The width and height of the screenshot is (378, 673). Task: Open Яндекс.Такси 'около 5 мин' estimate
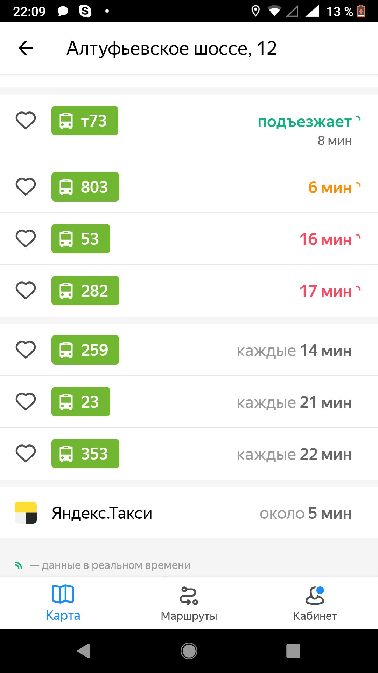pyautogui.click(x=306, y=514)
